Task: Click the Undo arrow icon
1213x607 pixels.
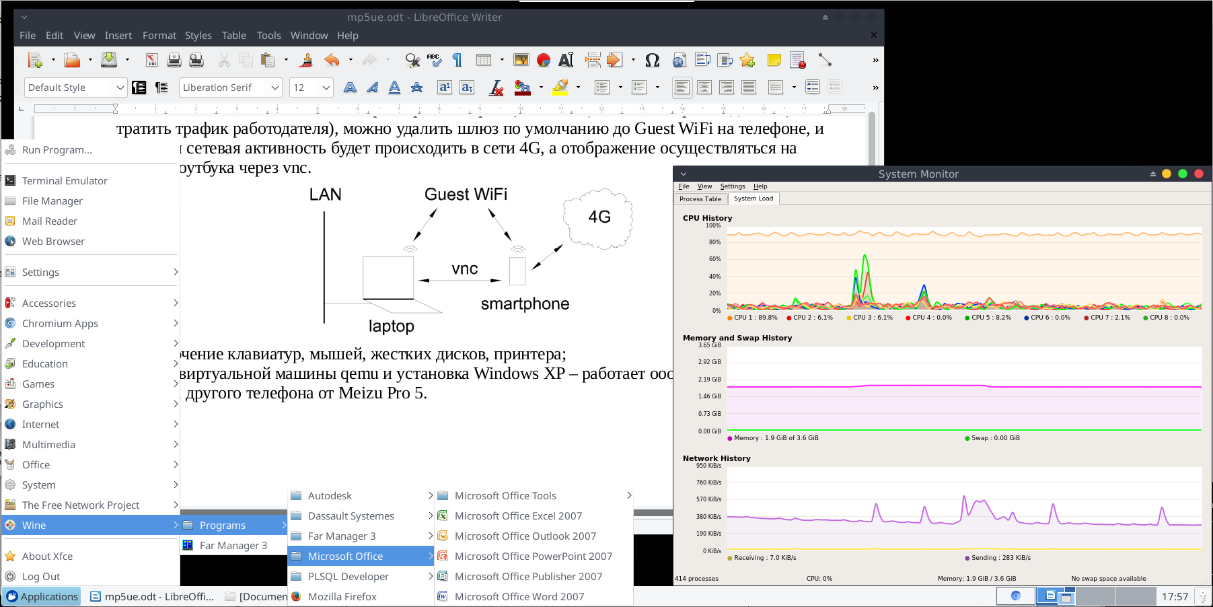Action: point(332,60)
